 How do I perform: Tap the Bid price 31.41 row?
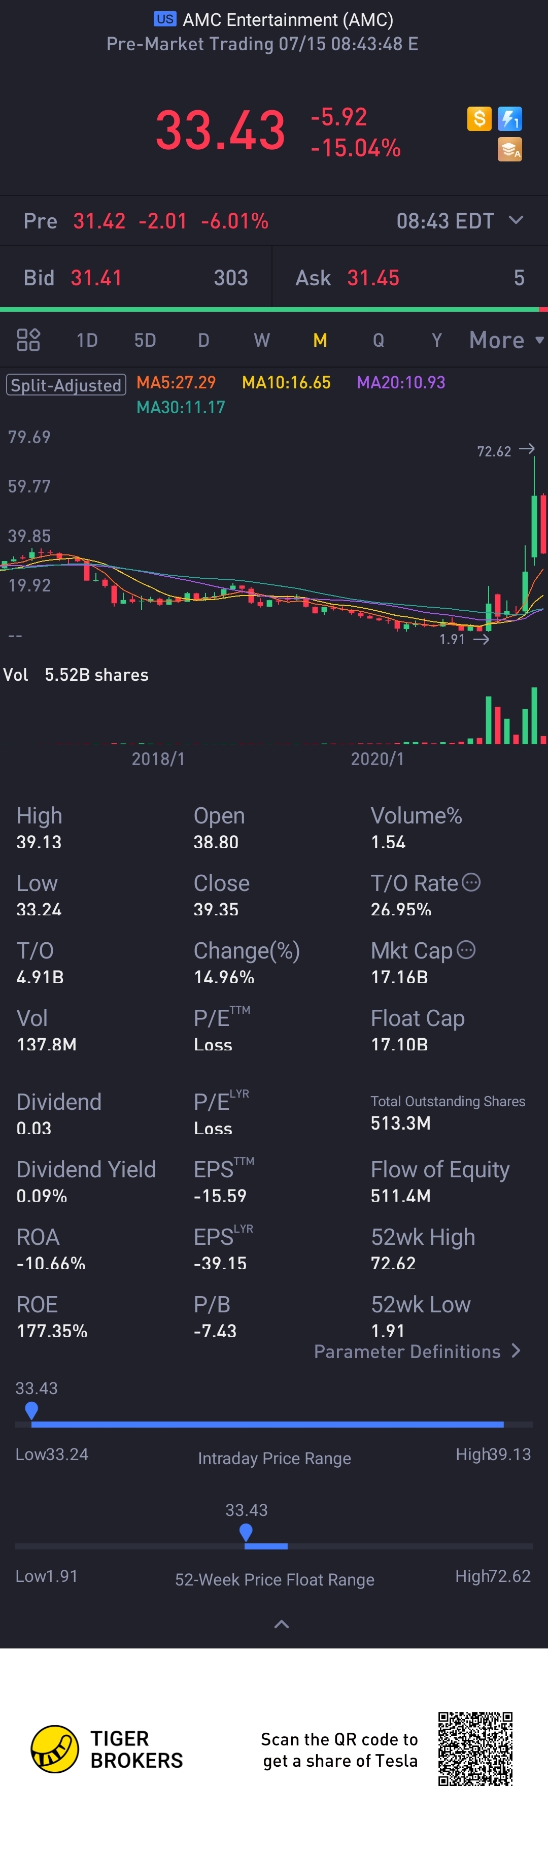pyautogui.click(x=136, y=278)
